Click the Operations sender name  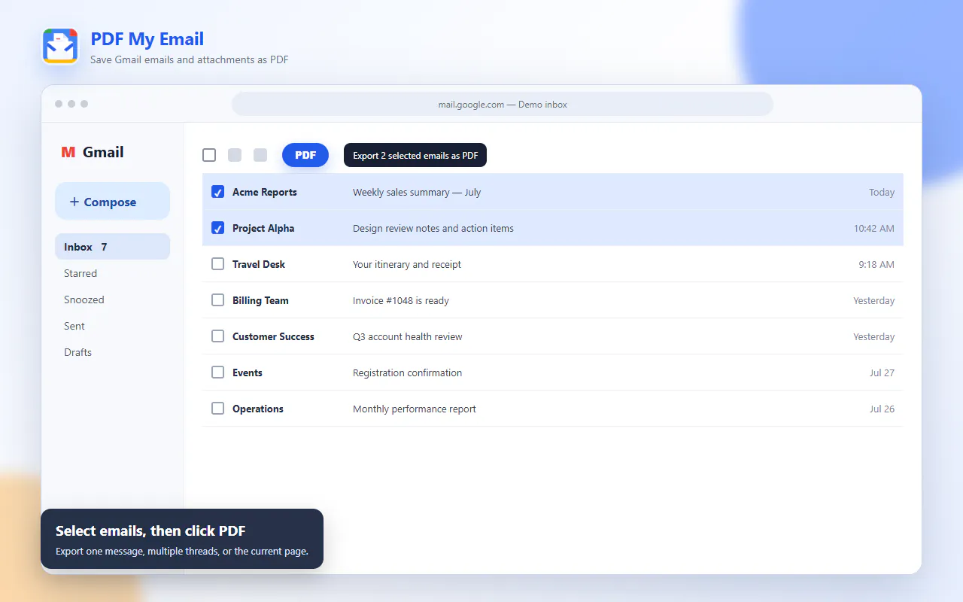(x=258, y=409)
